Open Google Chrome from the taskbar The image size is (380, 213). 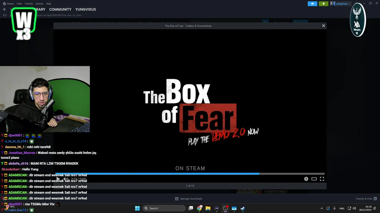click(199, 208)
